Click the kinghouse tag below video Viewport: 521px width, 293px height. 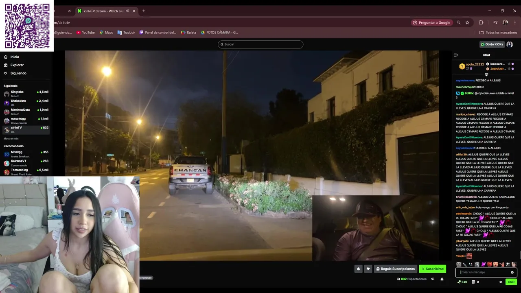(145, 278)
